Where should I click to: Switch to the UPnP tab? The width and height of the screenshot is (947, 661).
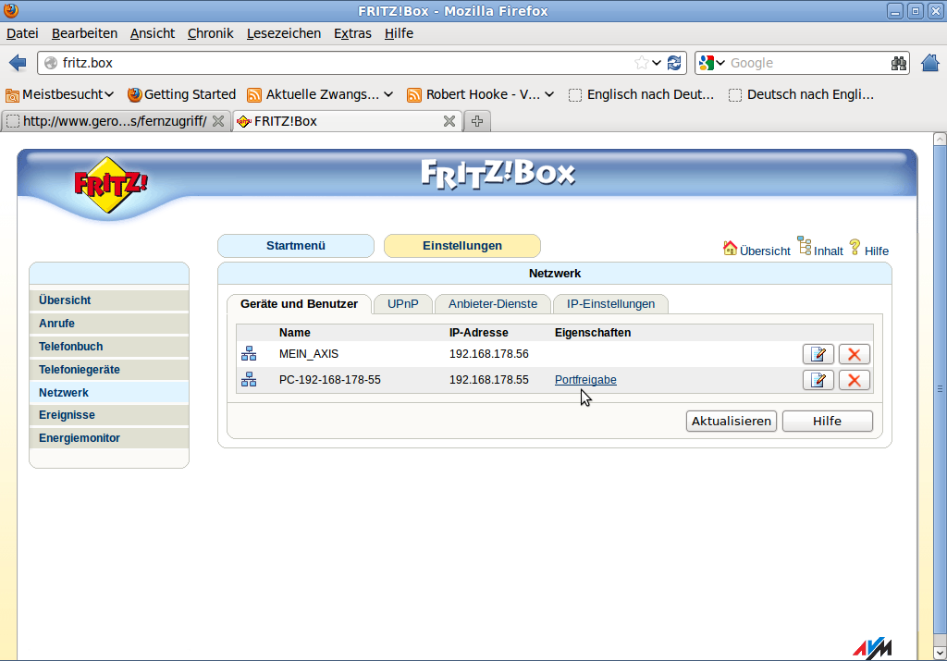pos(402,303)
